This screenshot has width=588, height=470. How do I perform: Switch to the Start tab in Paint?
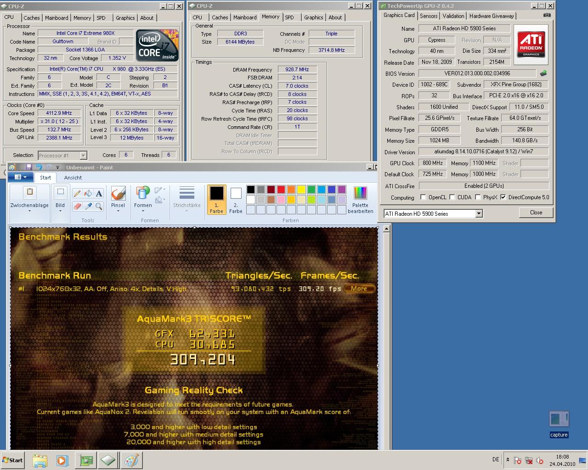45,178
